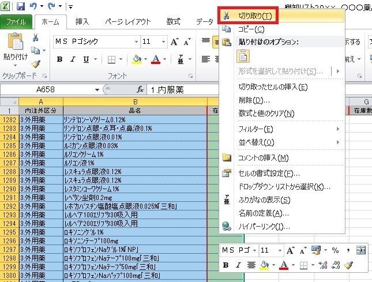
Task: Open the ファイル tab
Action: [16, 22]
